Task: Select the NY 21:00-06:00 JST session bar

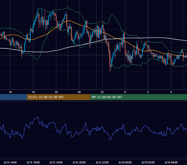Action: pos(138,97)
